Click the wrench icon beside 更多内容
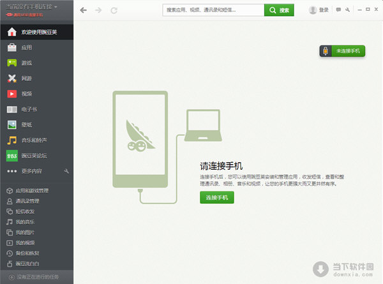The height and width of the screenshot is (284, 383). [66, 171]
